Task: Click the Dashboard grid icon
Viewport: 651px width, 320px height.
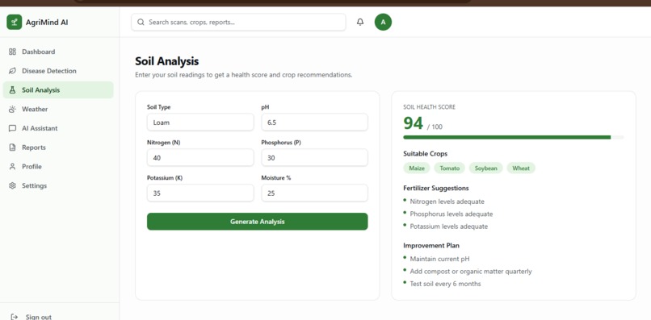Action: 12,52
